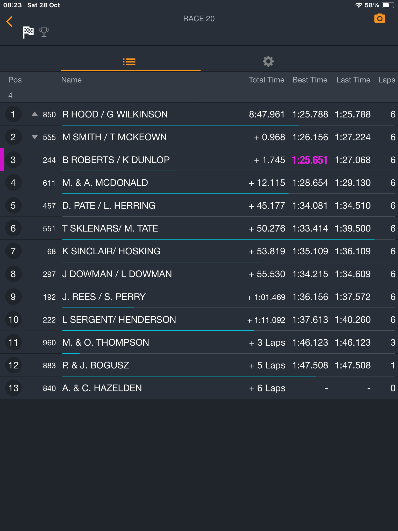Click the purple best lap 1:25.651

point(310,160)
